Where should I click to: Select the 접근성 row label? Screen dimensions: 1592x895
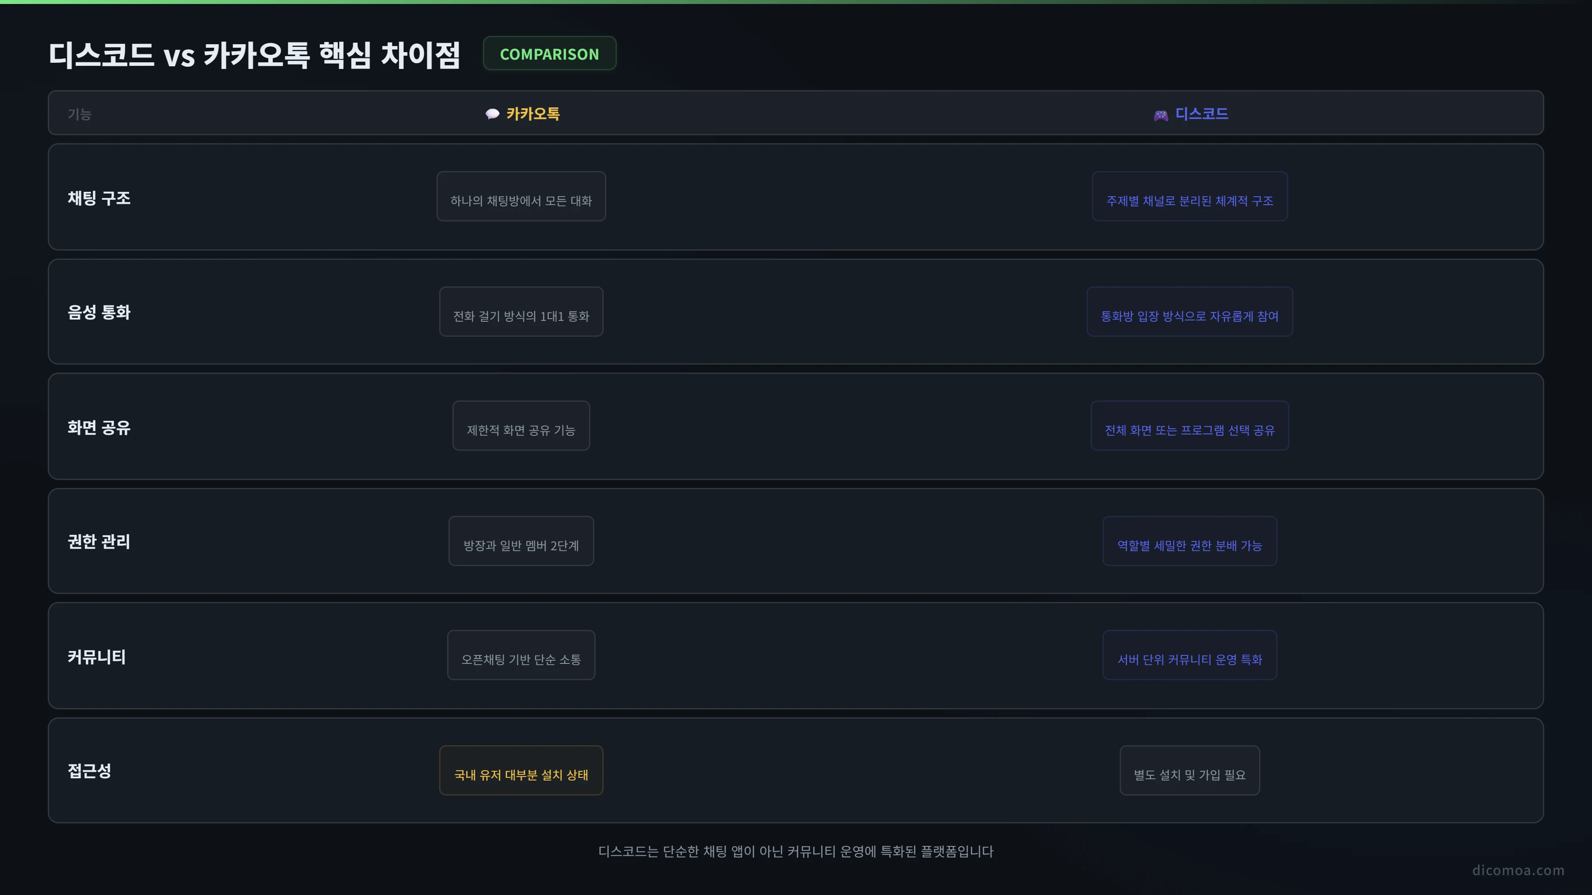[89, 771]
